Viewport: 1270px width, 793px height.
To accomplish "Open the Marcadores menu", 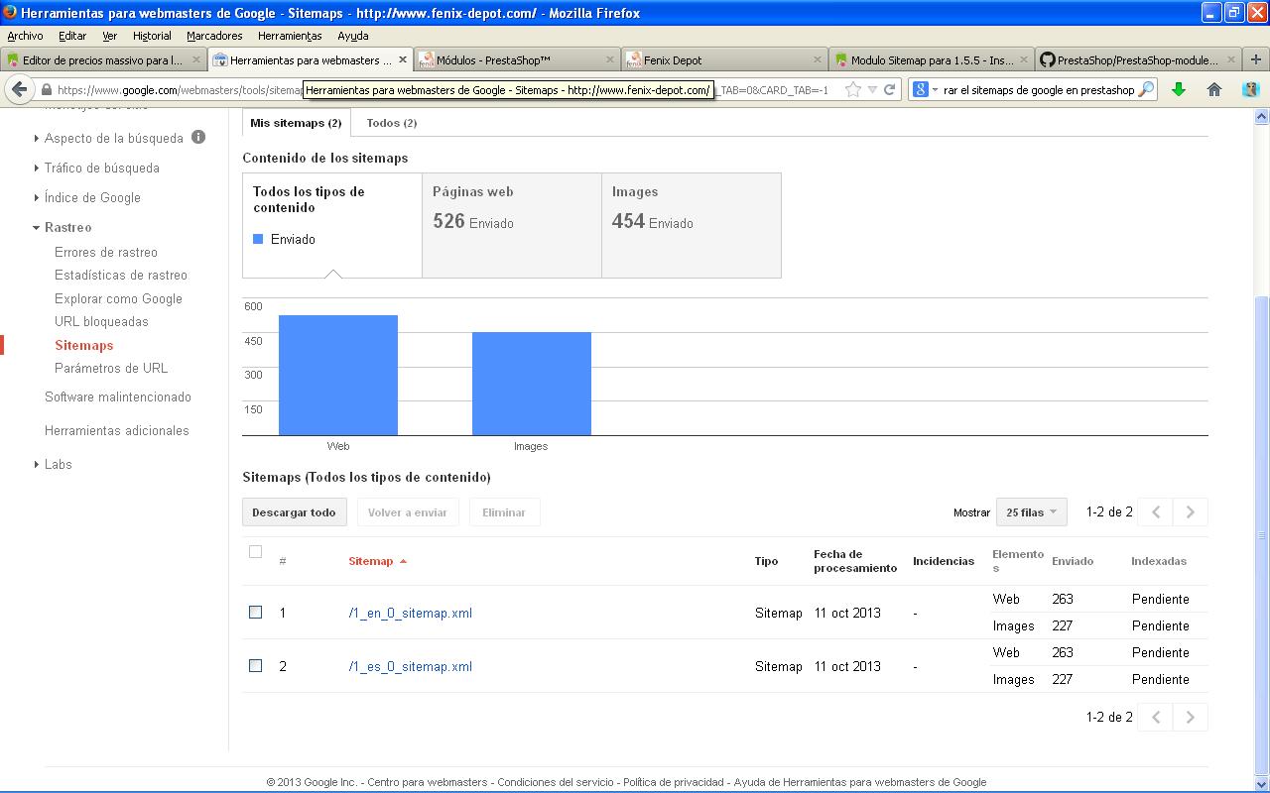I will [x=214, y=36].
